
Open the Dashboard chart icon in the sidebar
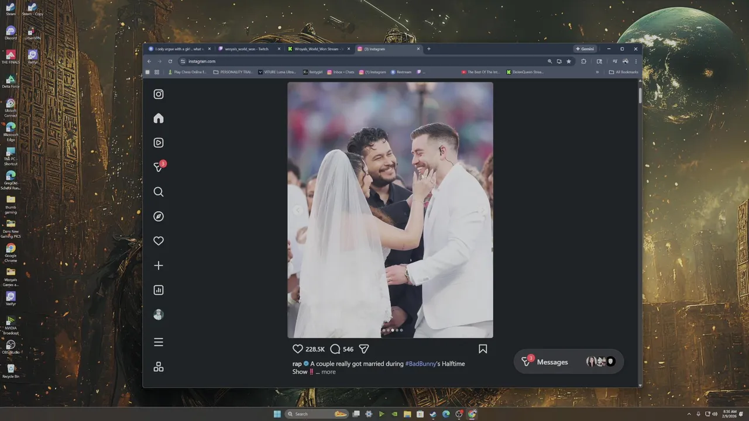(x=159, y=290)
